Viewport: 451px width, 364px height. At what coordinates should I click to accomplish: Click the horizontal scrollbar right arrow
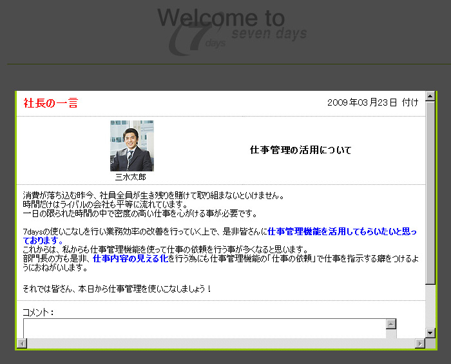pos(420,343)
